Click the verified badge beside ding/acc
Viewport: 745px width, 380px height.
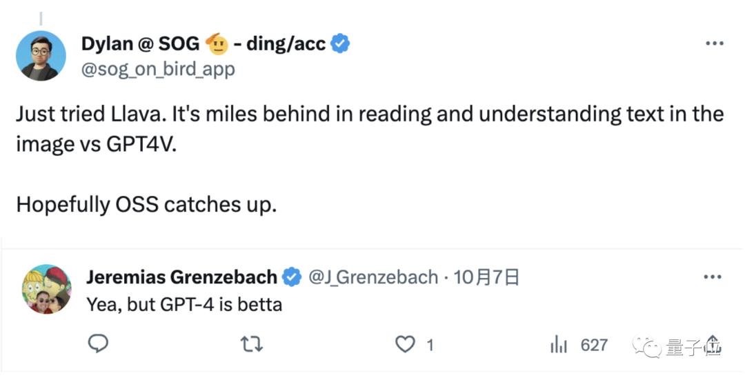tap(340, 44)
